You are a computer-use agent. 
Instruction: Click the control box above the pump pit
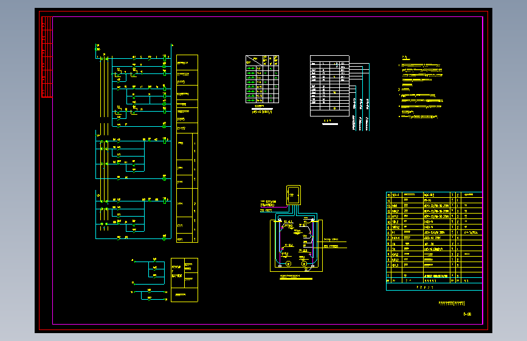[294, 195]
